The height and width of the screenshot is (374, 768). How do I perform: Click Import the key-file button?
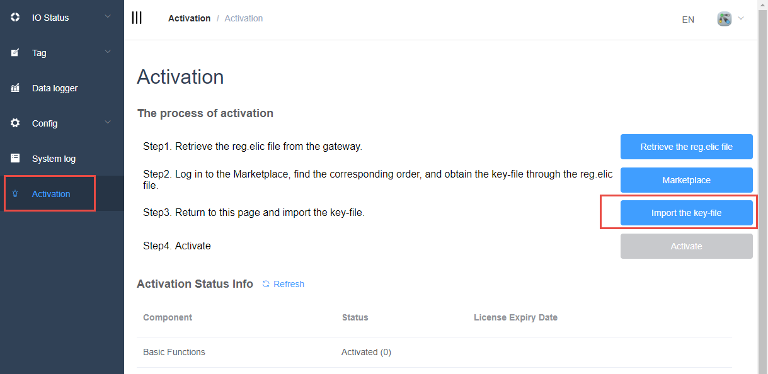tap(686, 213)
